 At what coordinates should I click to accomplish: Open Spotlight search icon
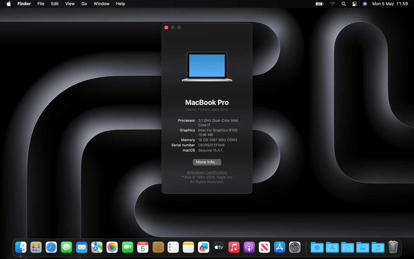pyautogui.click(x=344, y=4)
